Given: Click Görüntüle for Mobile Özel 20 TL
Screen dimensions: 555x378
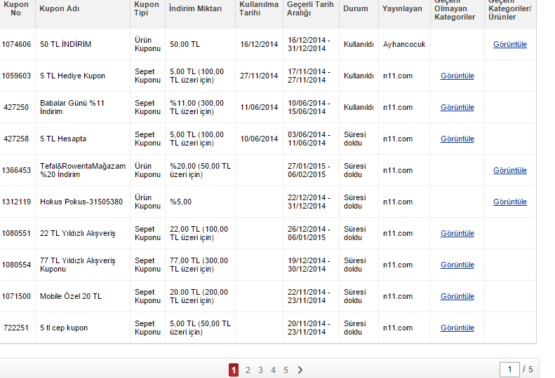Looking at the screenshot, I should [457, 296].
